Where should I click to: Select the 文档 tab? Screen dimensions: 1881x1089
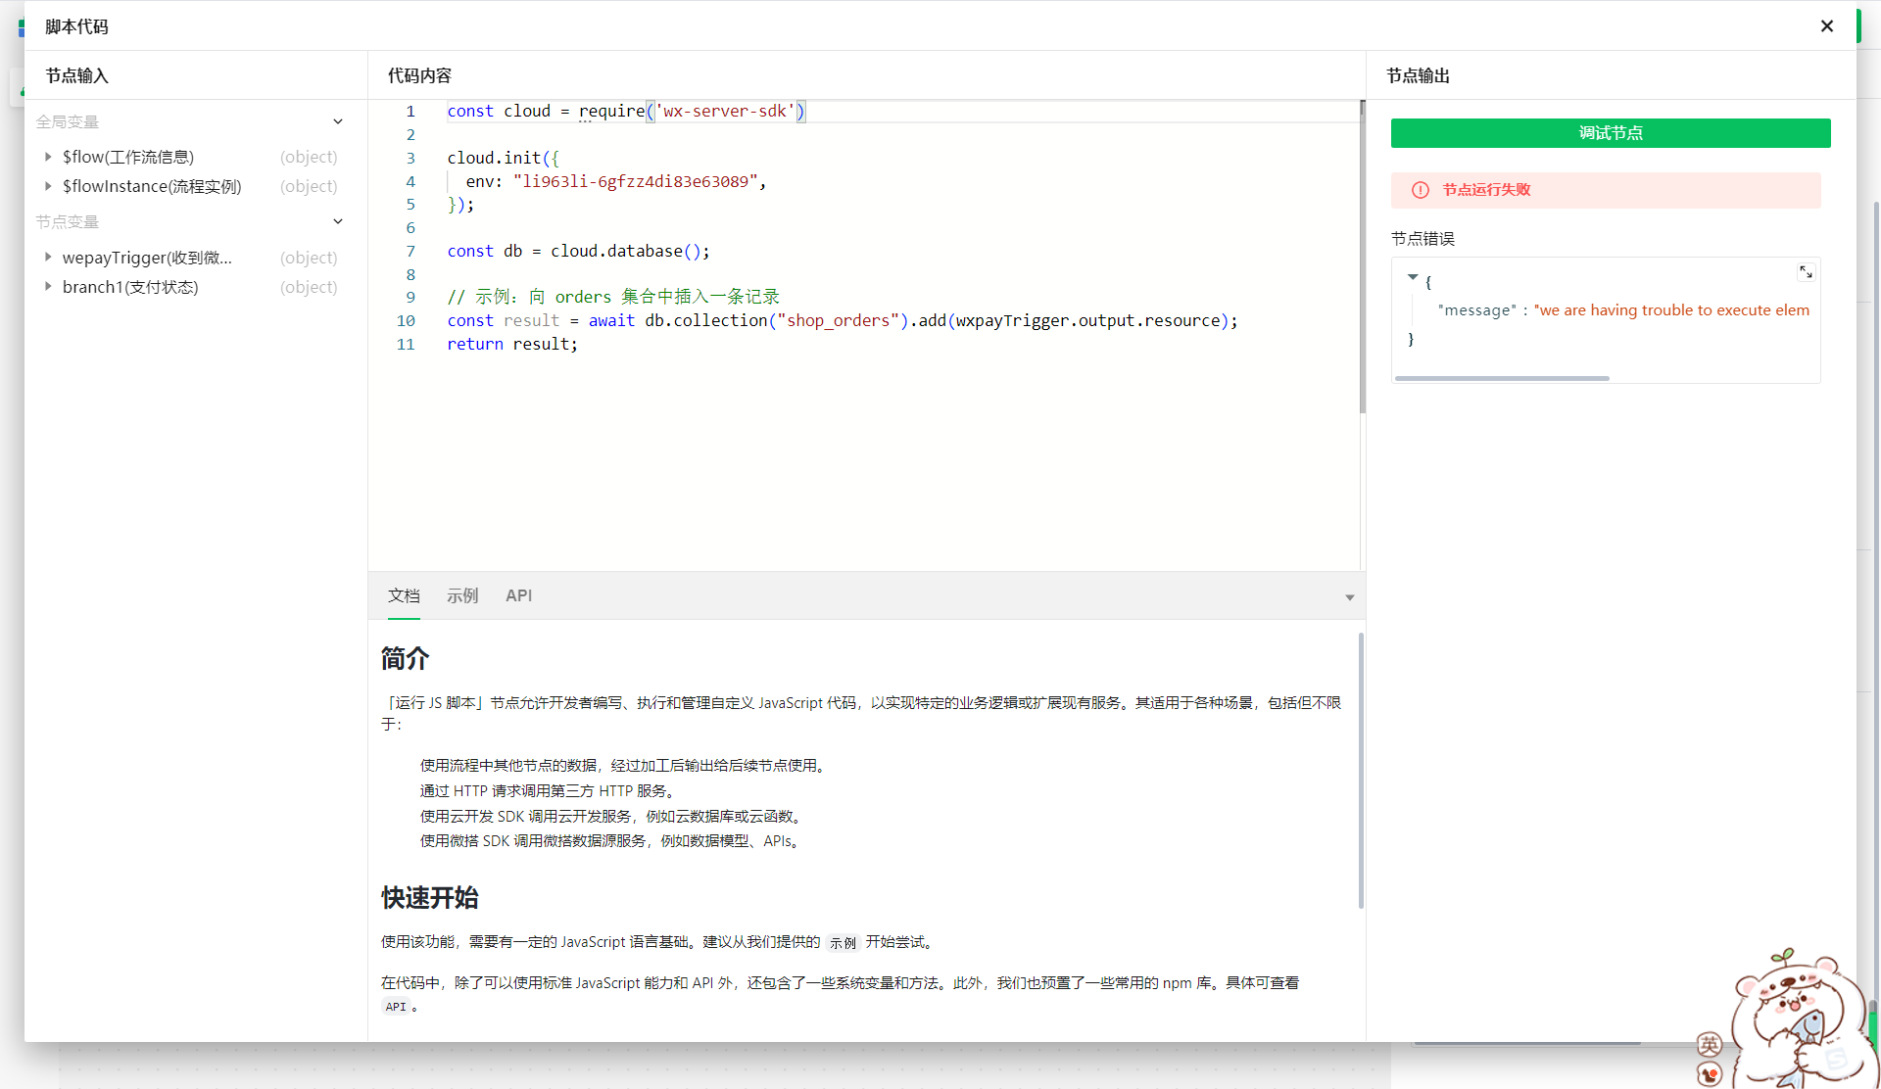pos(404,595)
